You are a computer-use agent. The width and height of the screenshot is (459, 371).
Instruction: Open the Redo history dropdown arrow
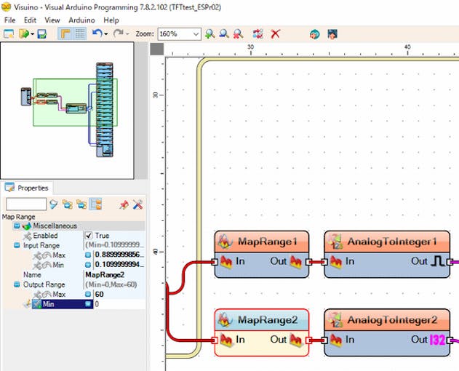pos(127,34)
